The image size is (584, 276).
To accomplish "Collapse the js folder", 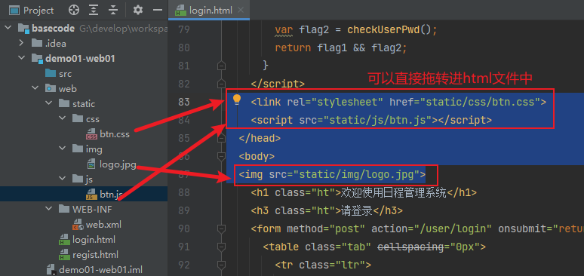I will (x=62, y=179).
